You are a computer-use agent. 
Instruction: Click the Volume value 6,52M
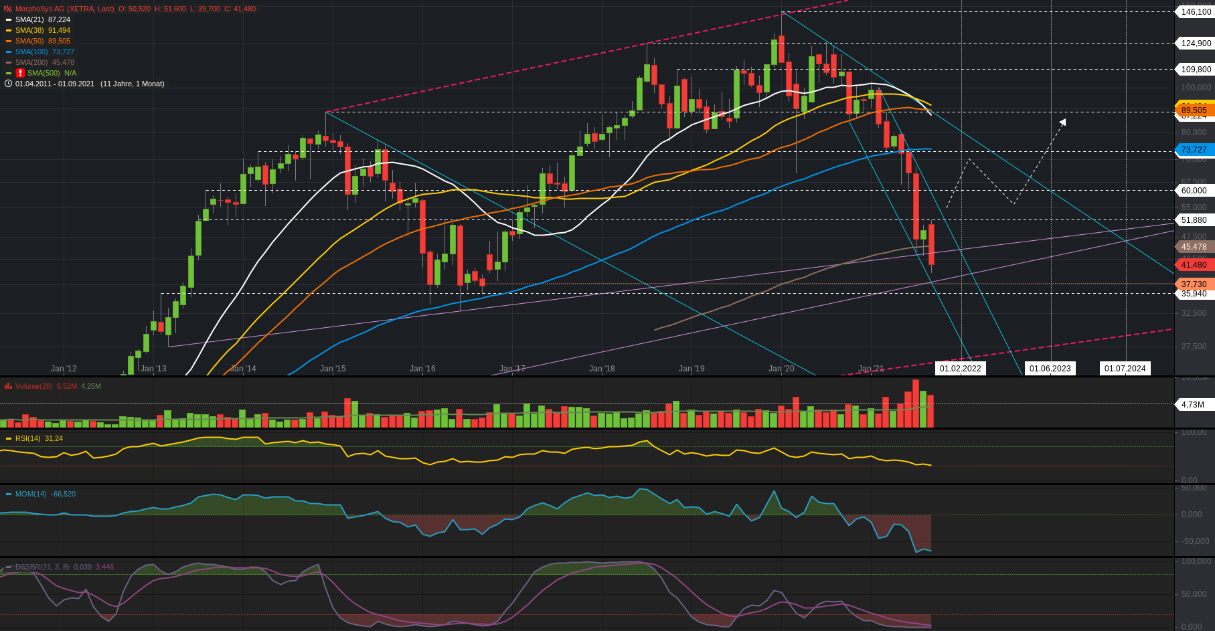(x=66, y=386)
